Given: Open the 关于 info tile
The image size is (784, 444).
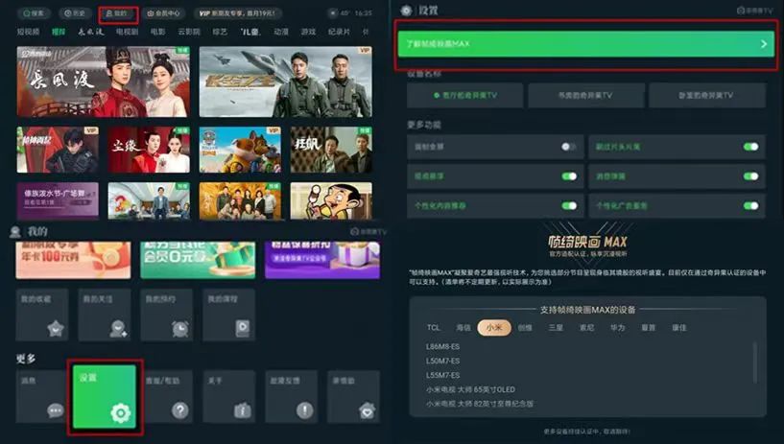Looking at the screenshot, I should click(x=229, y=397).
